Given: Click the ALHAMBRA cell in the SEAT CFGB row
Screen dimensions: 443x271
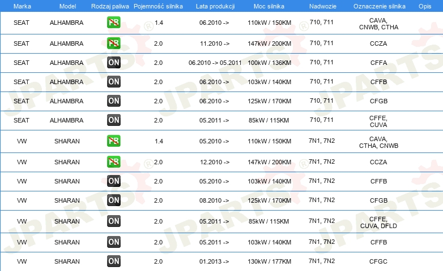Looking at the screenshot, I should pos(66,101).
